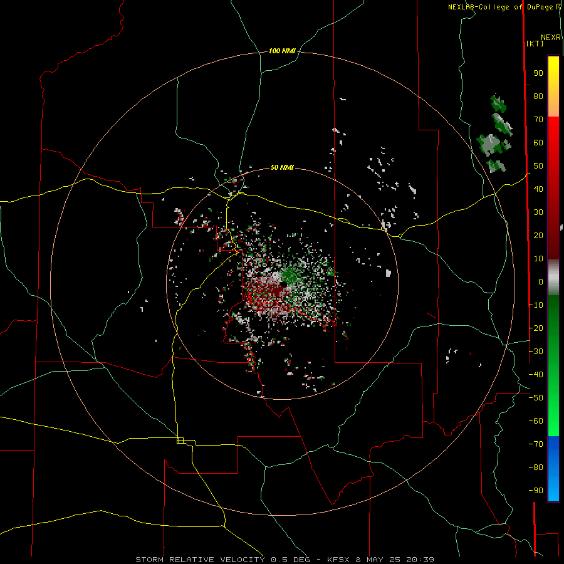Click the -70 value on velocity scale
This screenshot has height=564, width=564.
point(536,444)
